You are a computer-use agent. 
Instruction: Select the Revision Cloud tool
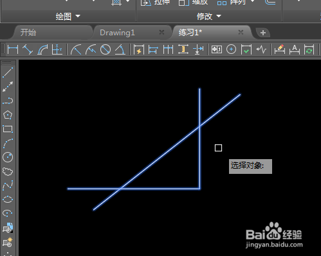click(x=8, y=171)
